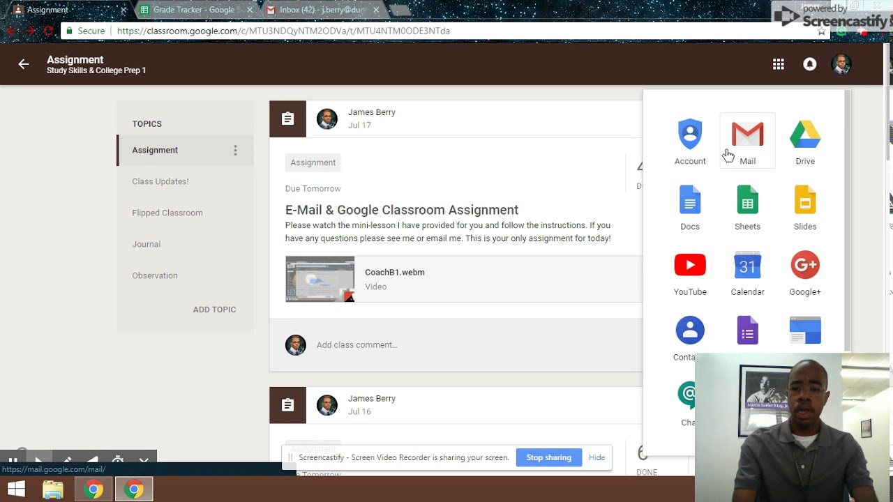Open notifications bell in Classroom header

coord(810,64)
